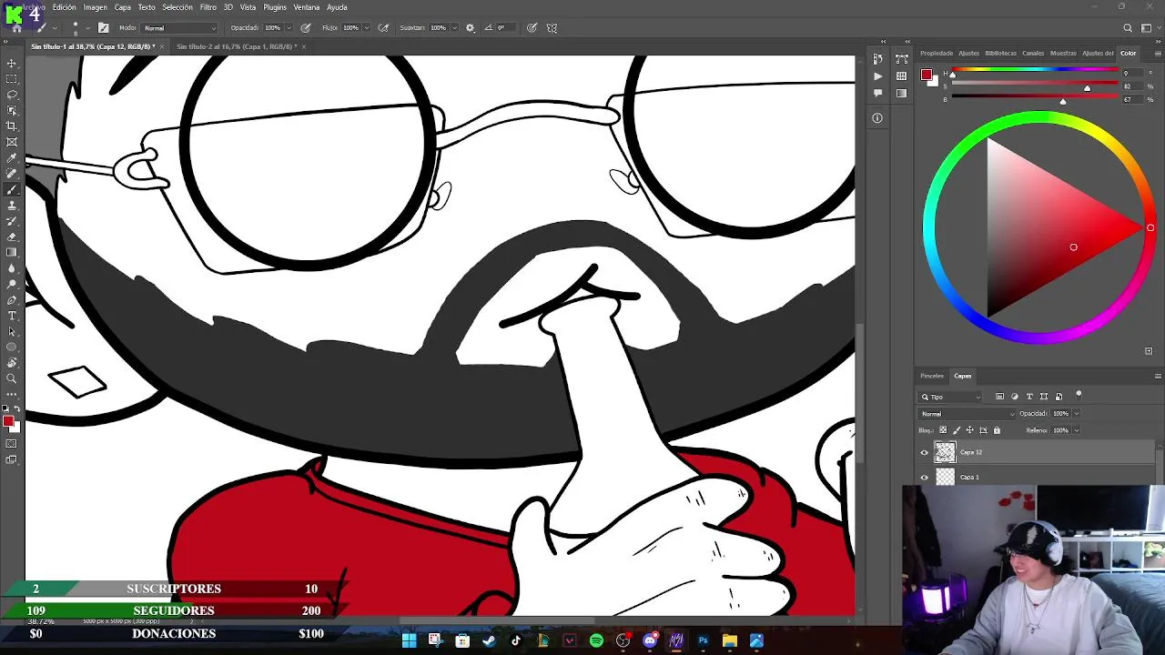Open symmetry butterfly options icon
This screenshot has width=1165, height=655.
(552, 28)
